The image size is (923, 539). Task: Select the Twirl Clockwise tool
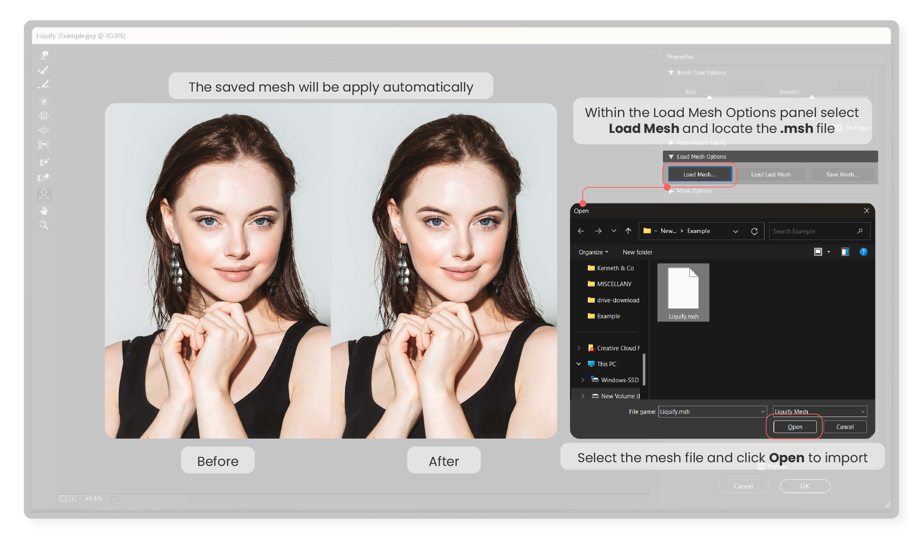coord(44,102)
